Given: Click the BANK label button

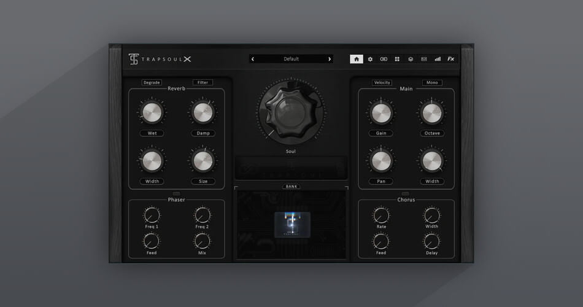Looking at the screenshot, I should (291, 187).
